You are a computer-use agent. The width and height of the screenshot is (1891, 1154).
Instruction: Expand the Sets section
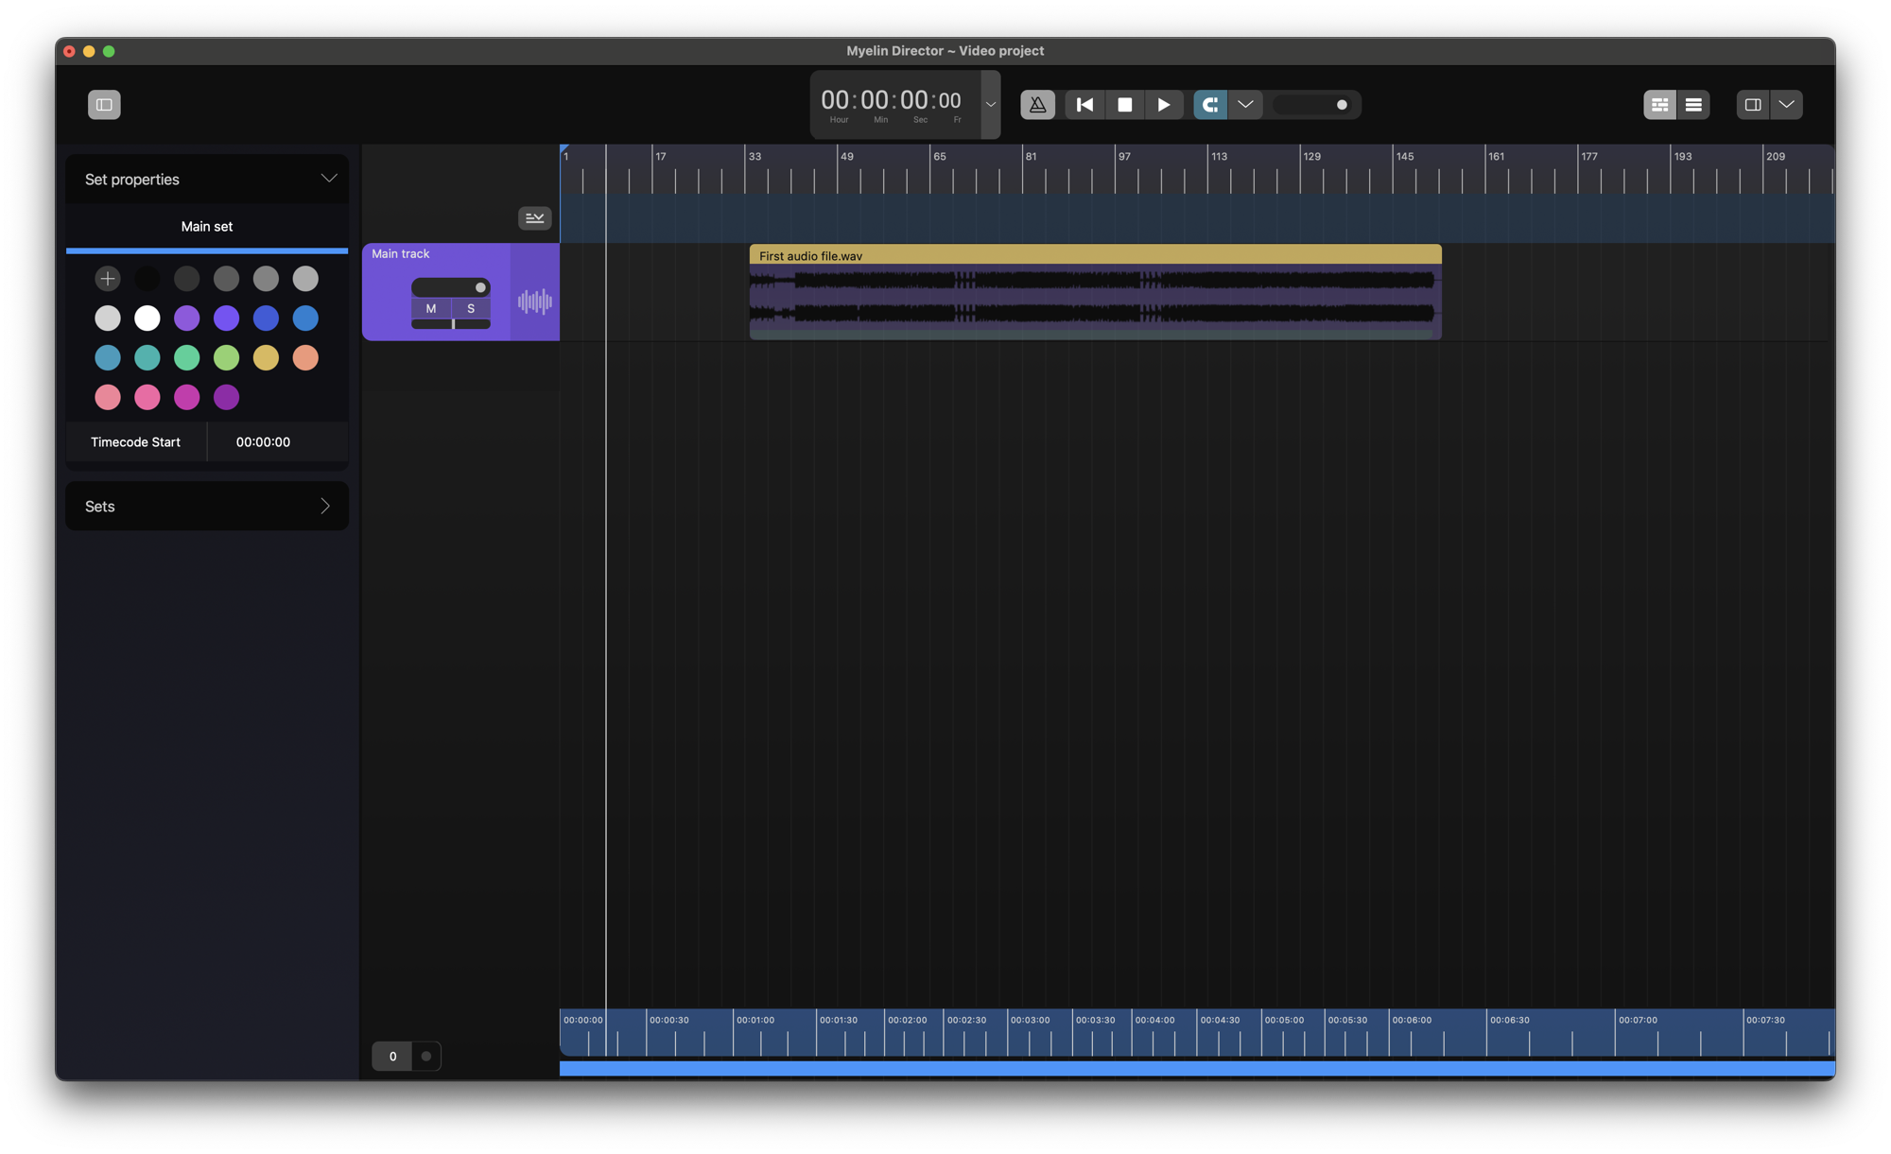tap(324, 507)
